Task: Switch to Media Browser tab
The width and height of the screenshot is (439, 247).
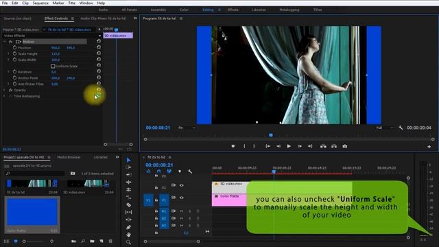Action: [x=69, y=157]
